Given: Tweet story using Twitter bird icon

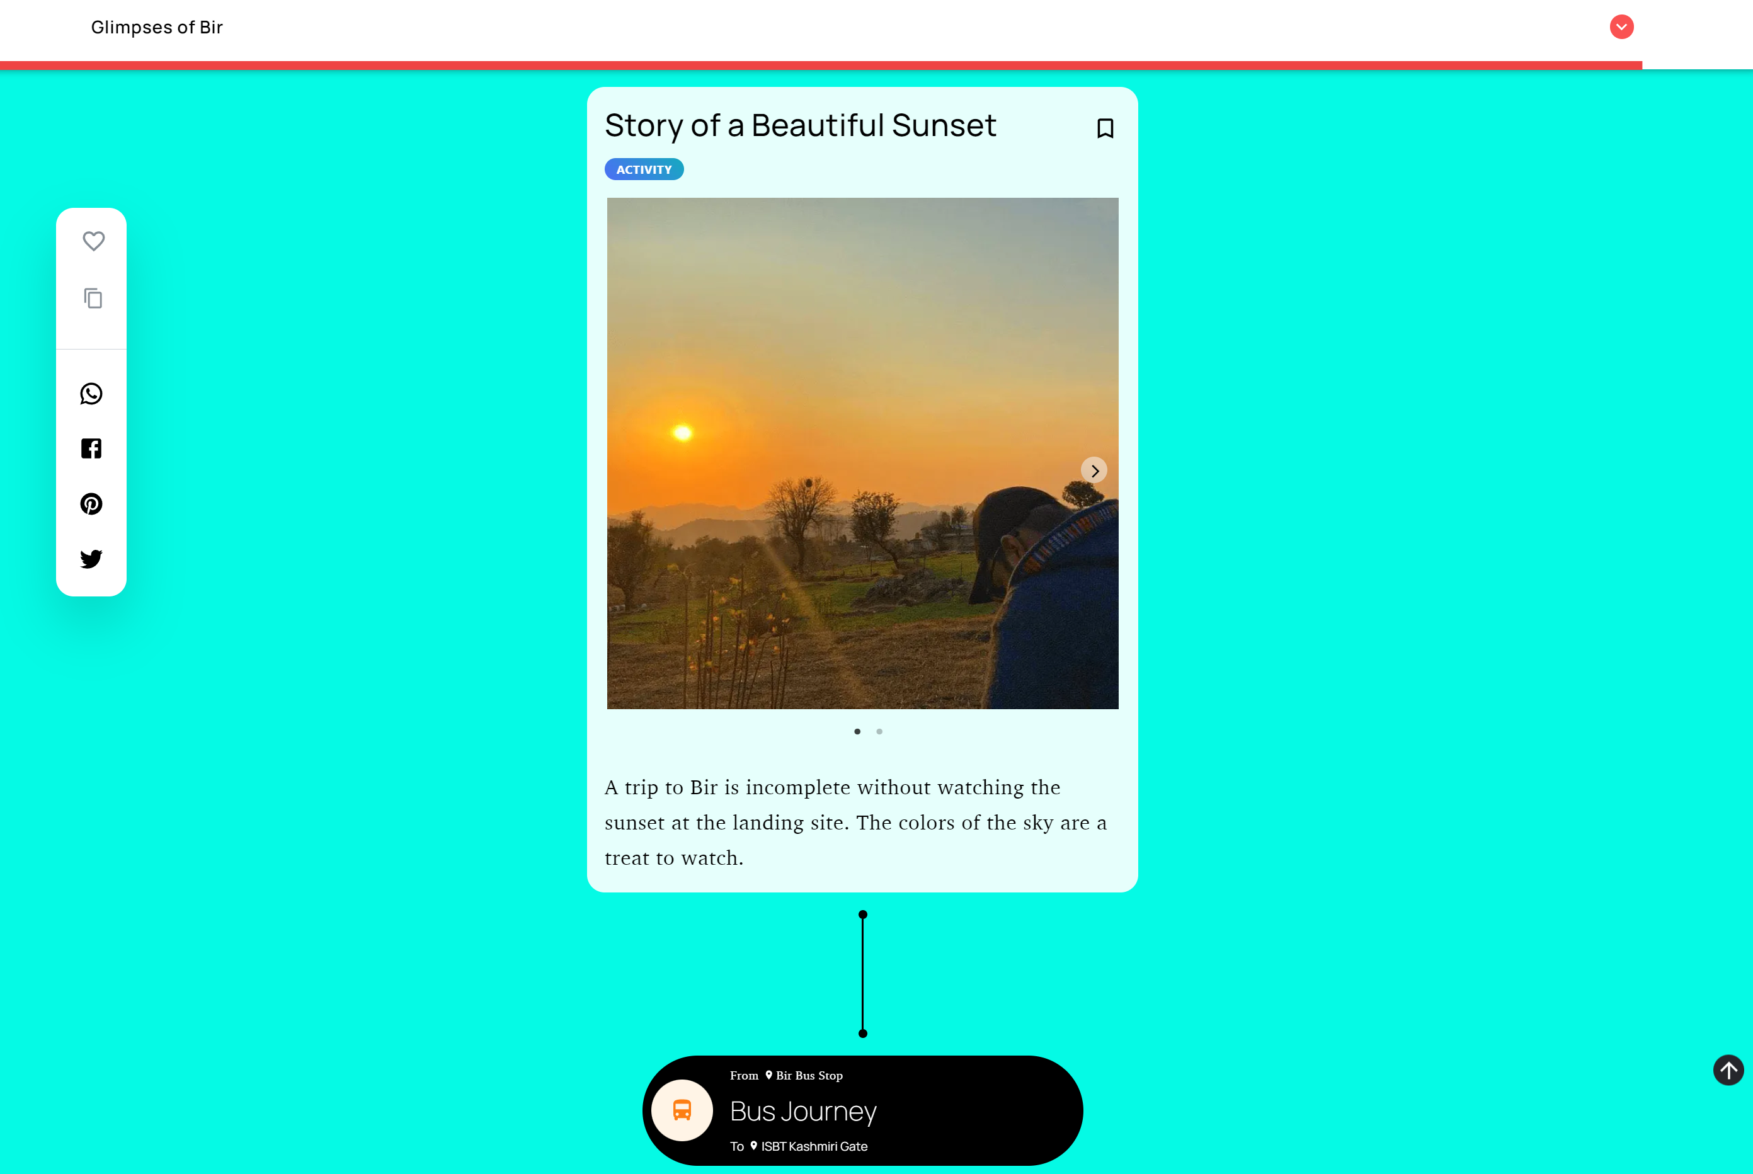Looking at the screenshot, I should coord(91,559).
